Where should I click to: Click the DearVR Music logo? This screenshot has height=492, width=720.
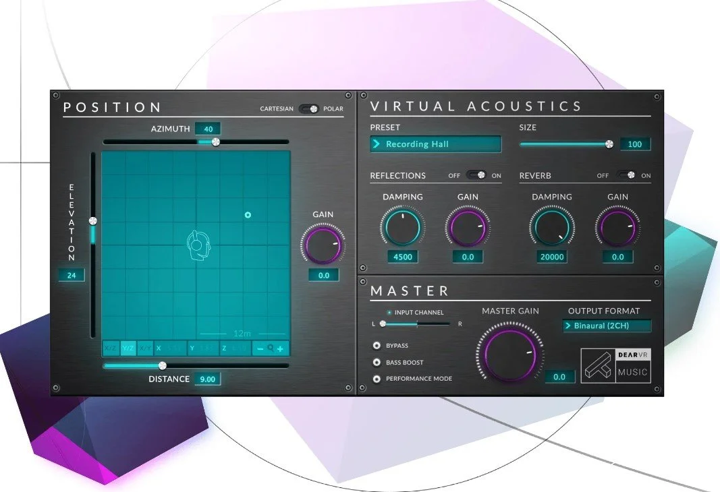point(615,366)
